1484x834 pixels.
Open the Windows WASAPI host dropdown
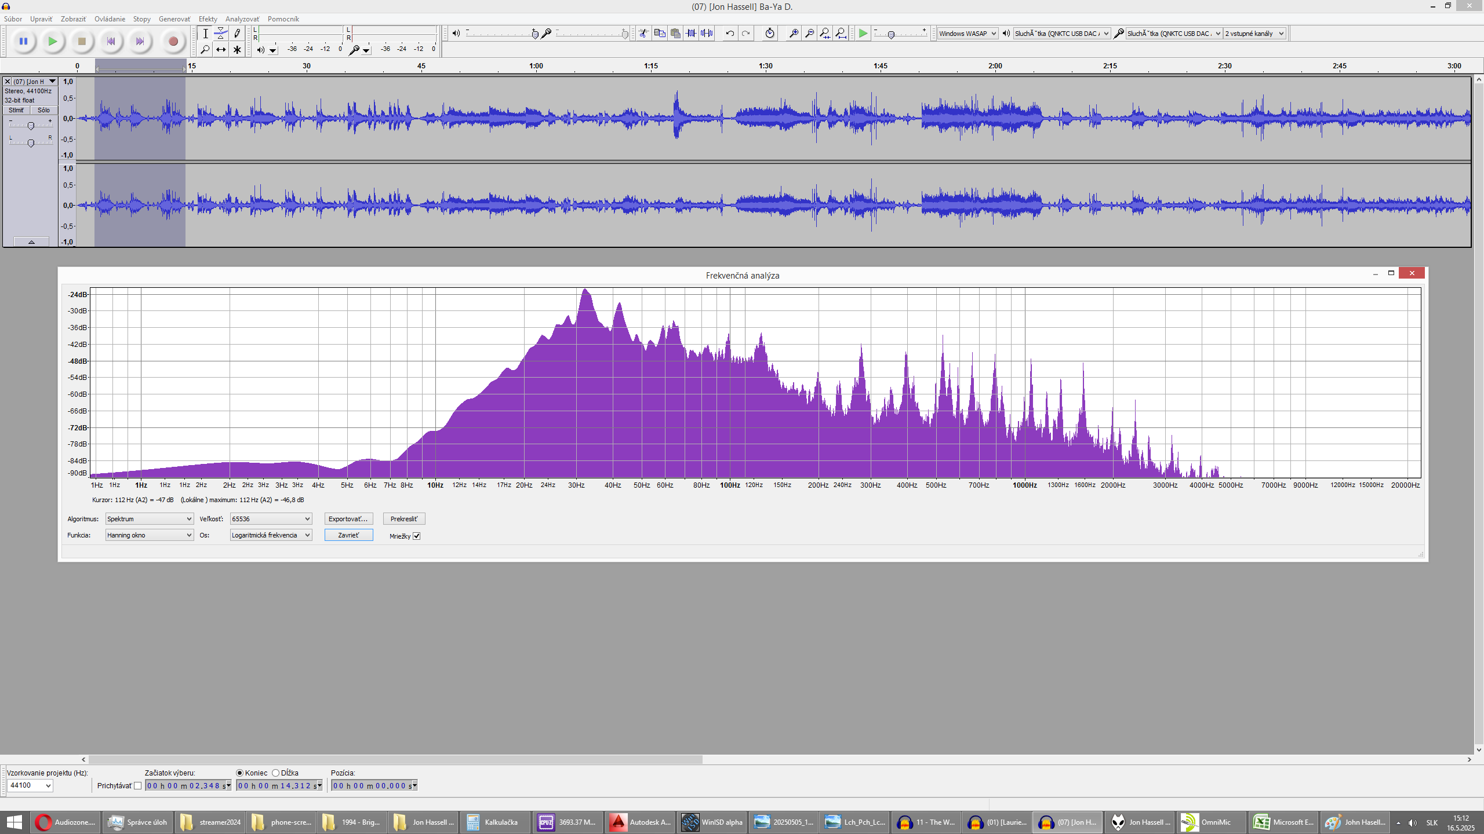click(x=967, y=34)
